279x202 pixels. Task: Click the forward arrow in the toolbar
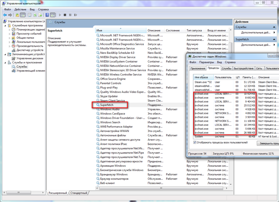pyautogui.click(x=10, y=15)
